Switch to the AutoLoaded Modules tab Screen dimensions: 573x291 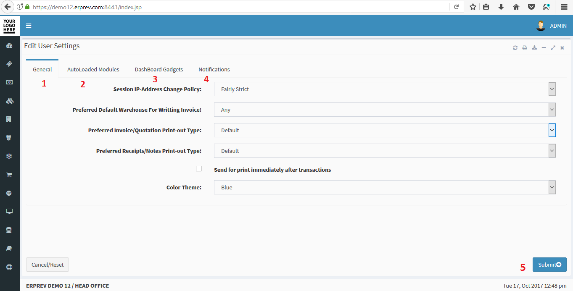[93, 69]
